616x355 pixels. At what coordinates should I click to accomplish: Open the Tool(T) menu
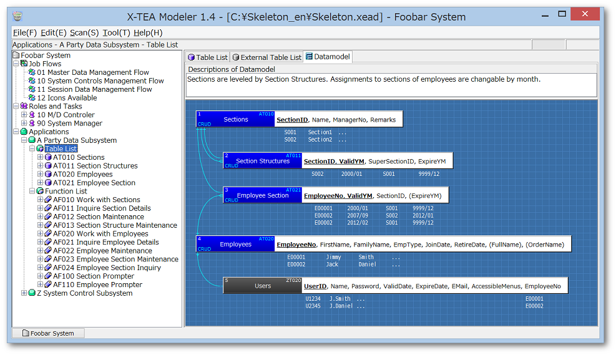116,32
